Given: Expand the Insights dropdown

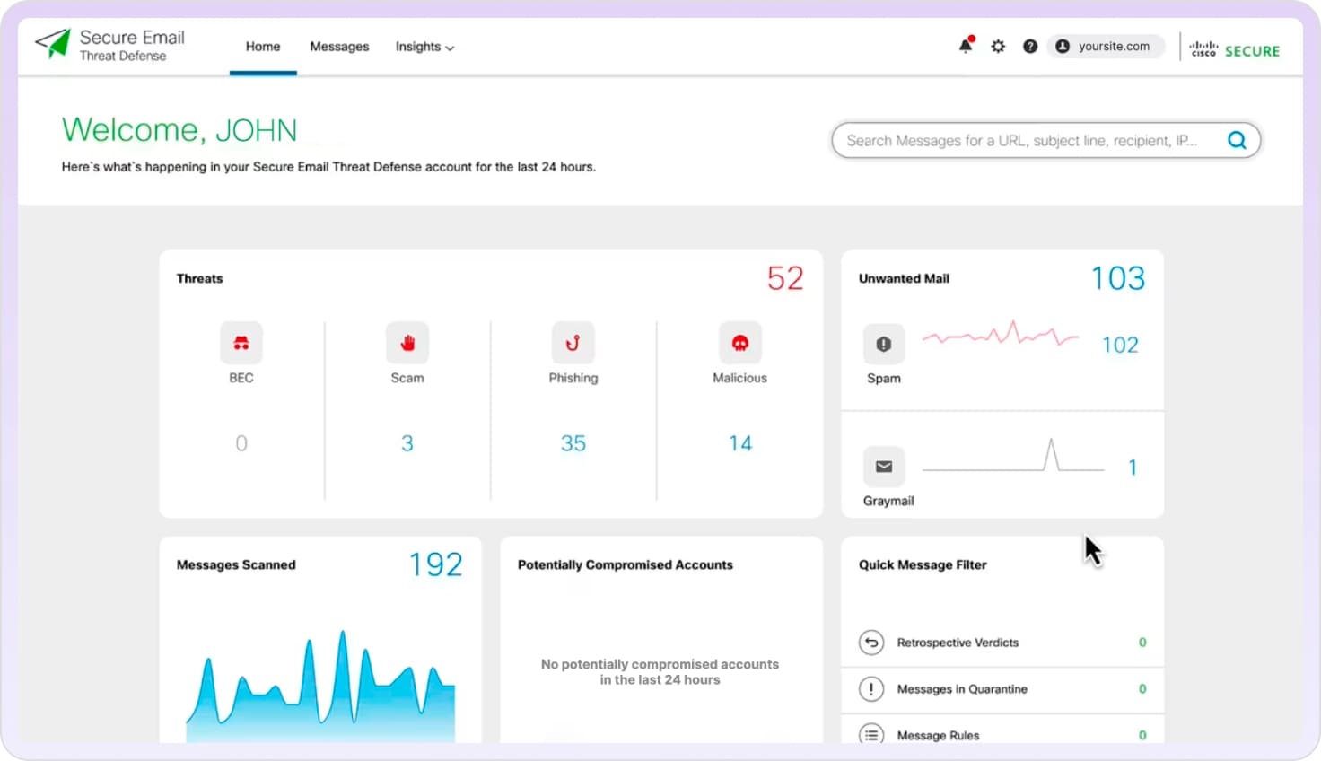Looking at the screenshot, I should (424, 47).
